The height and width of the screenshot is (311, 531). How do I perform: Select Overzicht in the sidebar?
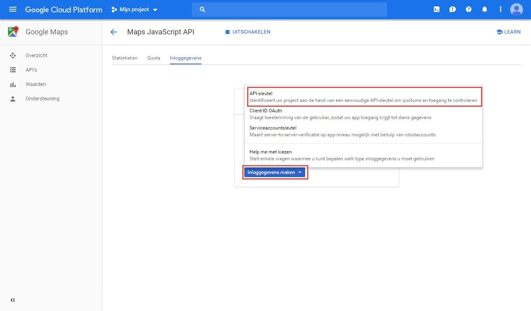pyautogui.click(x=36, y=55)
